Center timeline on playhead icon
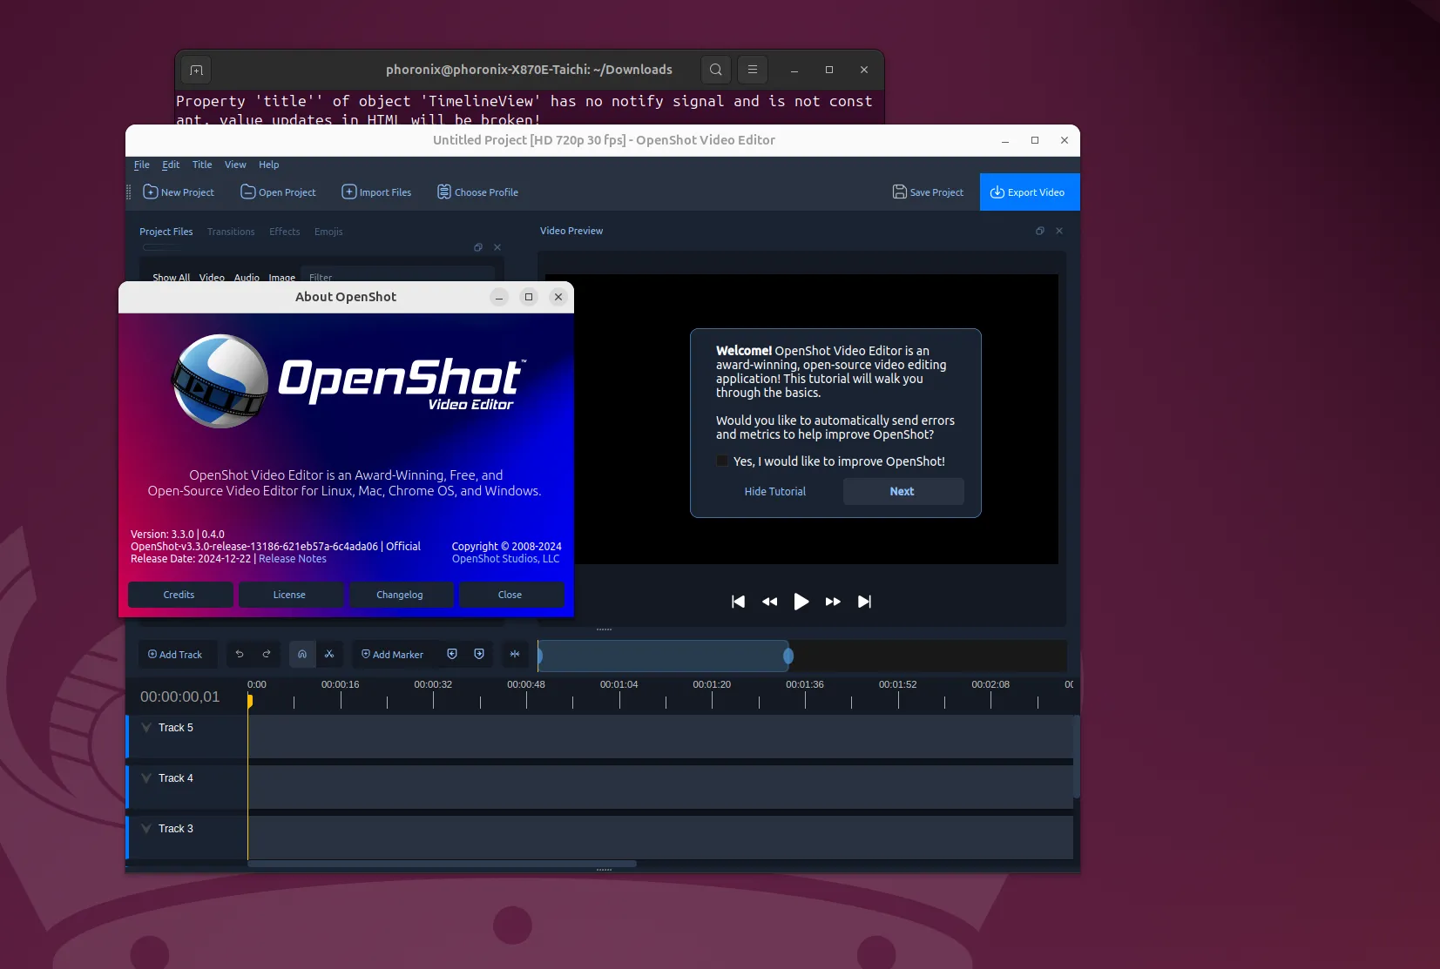The image size is (1440, 969). 515,654
